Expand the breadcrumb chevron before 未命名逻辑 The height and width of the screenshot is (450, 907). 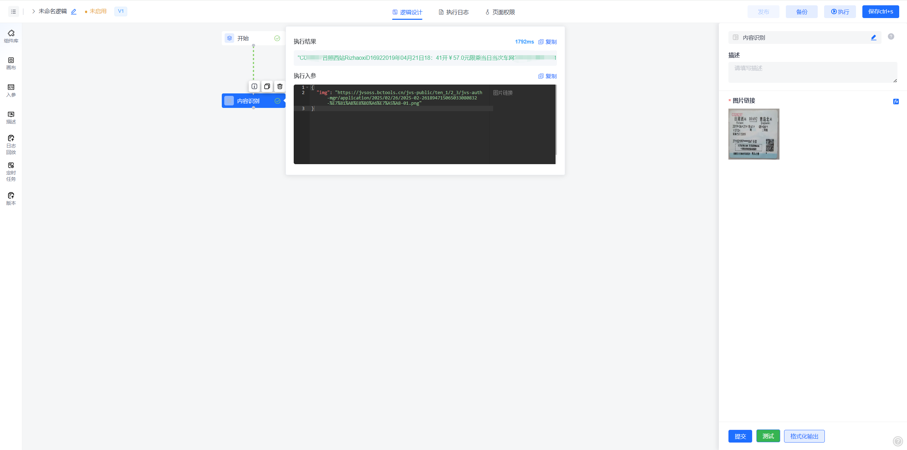click(34, 11)
